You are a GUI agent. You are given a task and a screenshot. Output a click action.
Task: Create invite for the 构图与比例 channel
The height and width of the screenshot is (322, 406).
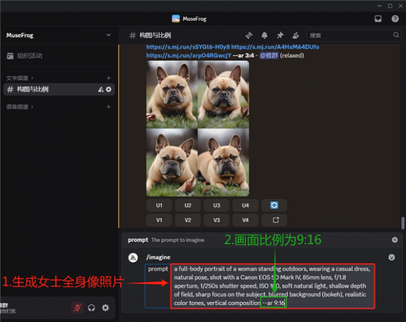(100, 89)
